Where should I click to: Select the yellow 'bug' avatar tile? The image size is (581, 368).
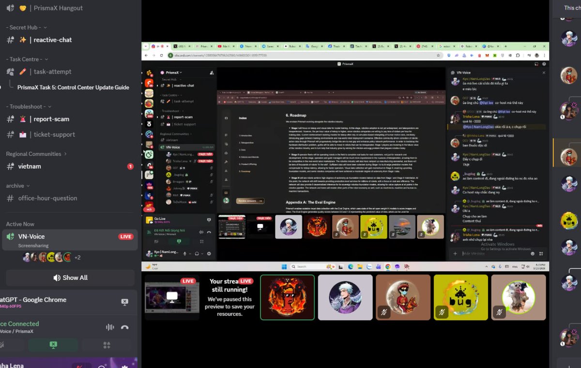pyautogui.click(x=461, y=297)
